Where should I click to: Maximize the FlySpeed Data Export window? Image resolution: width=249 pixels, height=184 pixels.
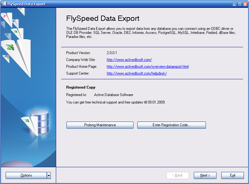[240, 4]
